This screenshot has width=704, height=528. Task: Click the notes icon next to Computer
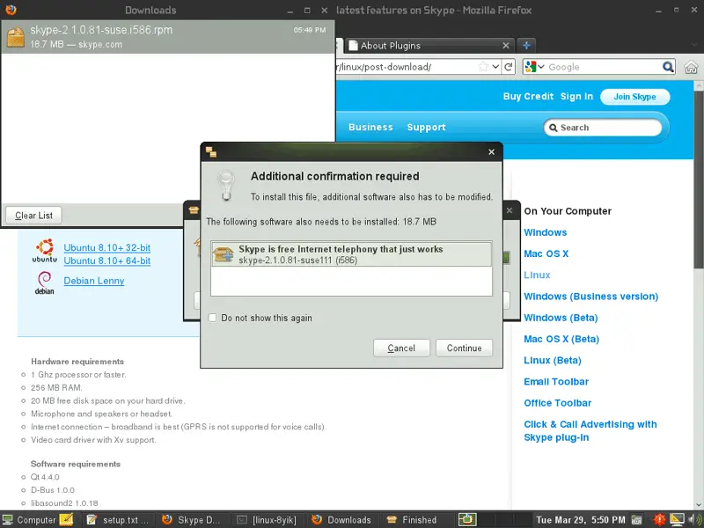[66, 519]
